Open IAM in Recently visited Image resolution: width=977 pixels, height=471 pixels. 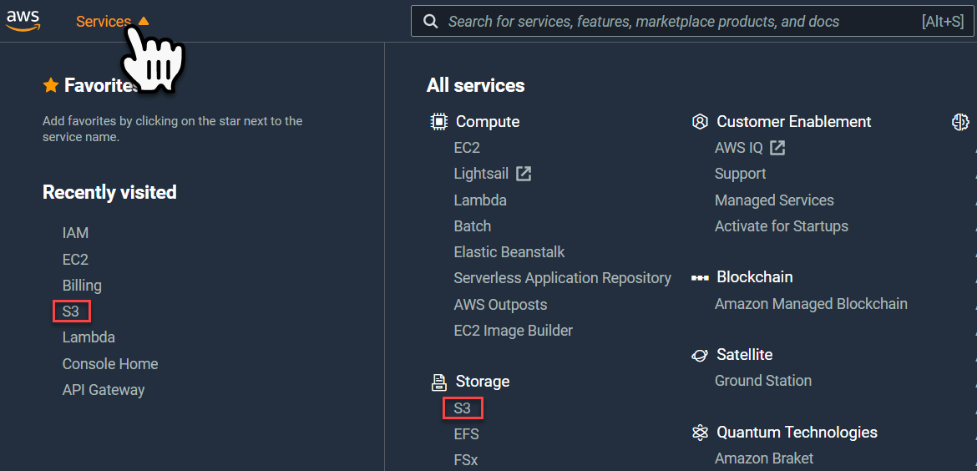[x=75, y=233]
